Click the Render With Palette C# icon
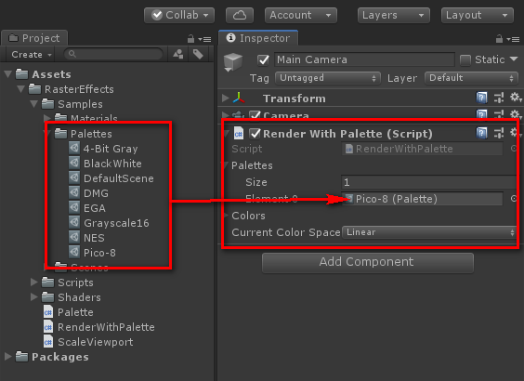Image resolution: width=524 pixels, height=381 pixels. (238, 134)
